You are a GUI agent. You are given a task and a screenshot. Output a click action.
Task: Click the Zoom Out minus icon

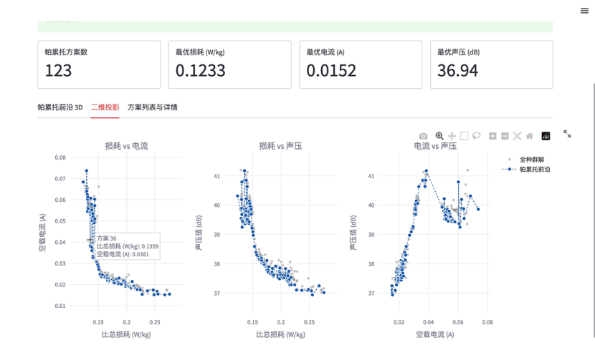[505, 136]
